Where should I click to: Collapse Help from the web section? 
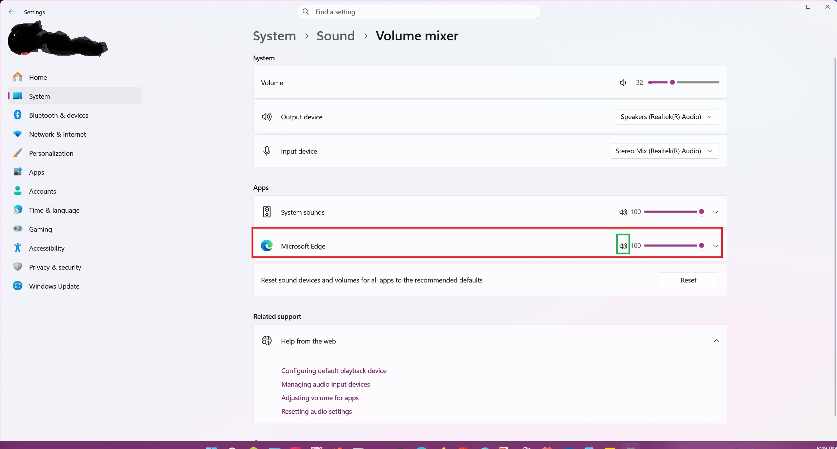click(716, 341)
